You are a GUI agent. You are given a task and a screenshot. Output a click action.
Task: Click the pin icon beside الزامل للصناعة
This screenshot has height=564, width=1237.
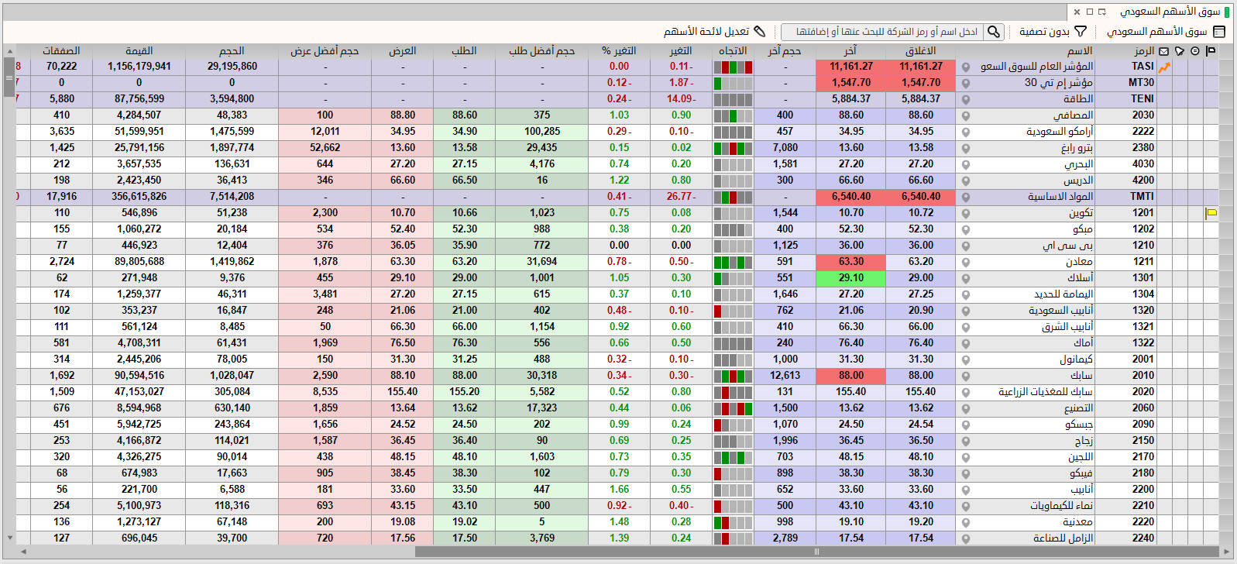[966, 538]
